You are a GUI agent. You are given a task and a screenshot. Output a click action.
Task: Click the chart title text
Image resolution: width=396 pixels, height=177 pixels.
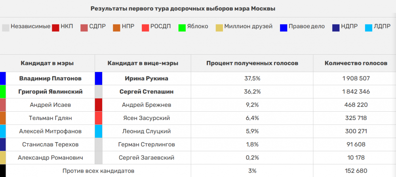(183, 8)
